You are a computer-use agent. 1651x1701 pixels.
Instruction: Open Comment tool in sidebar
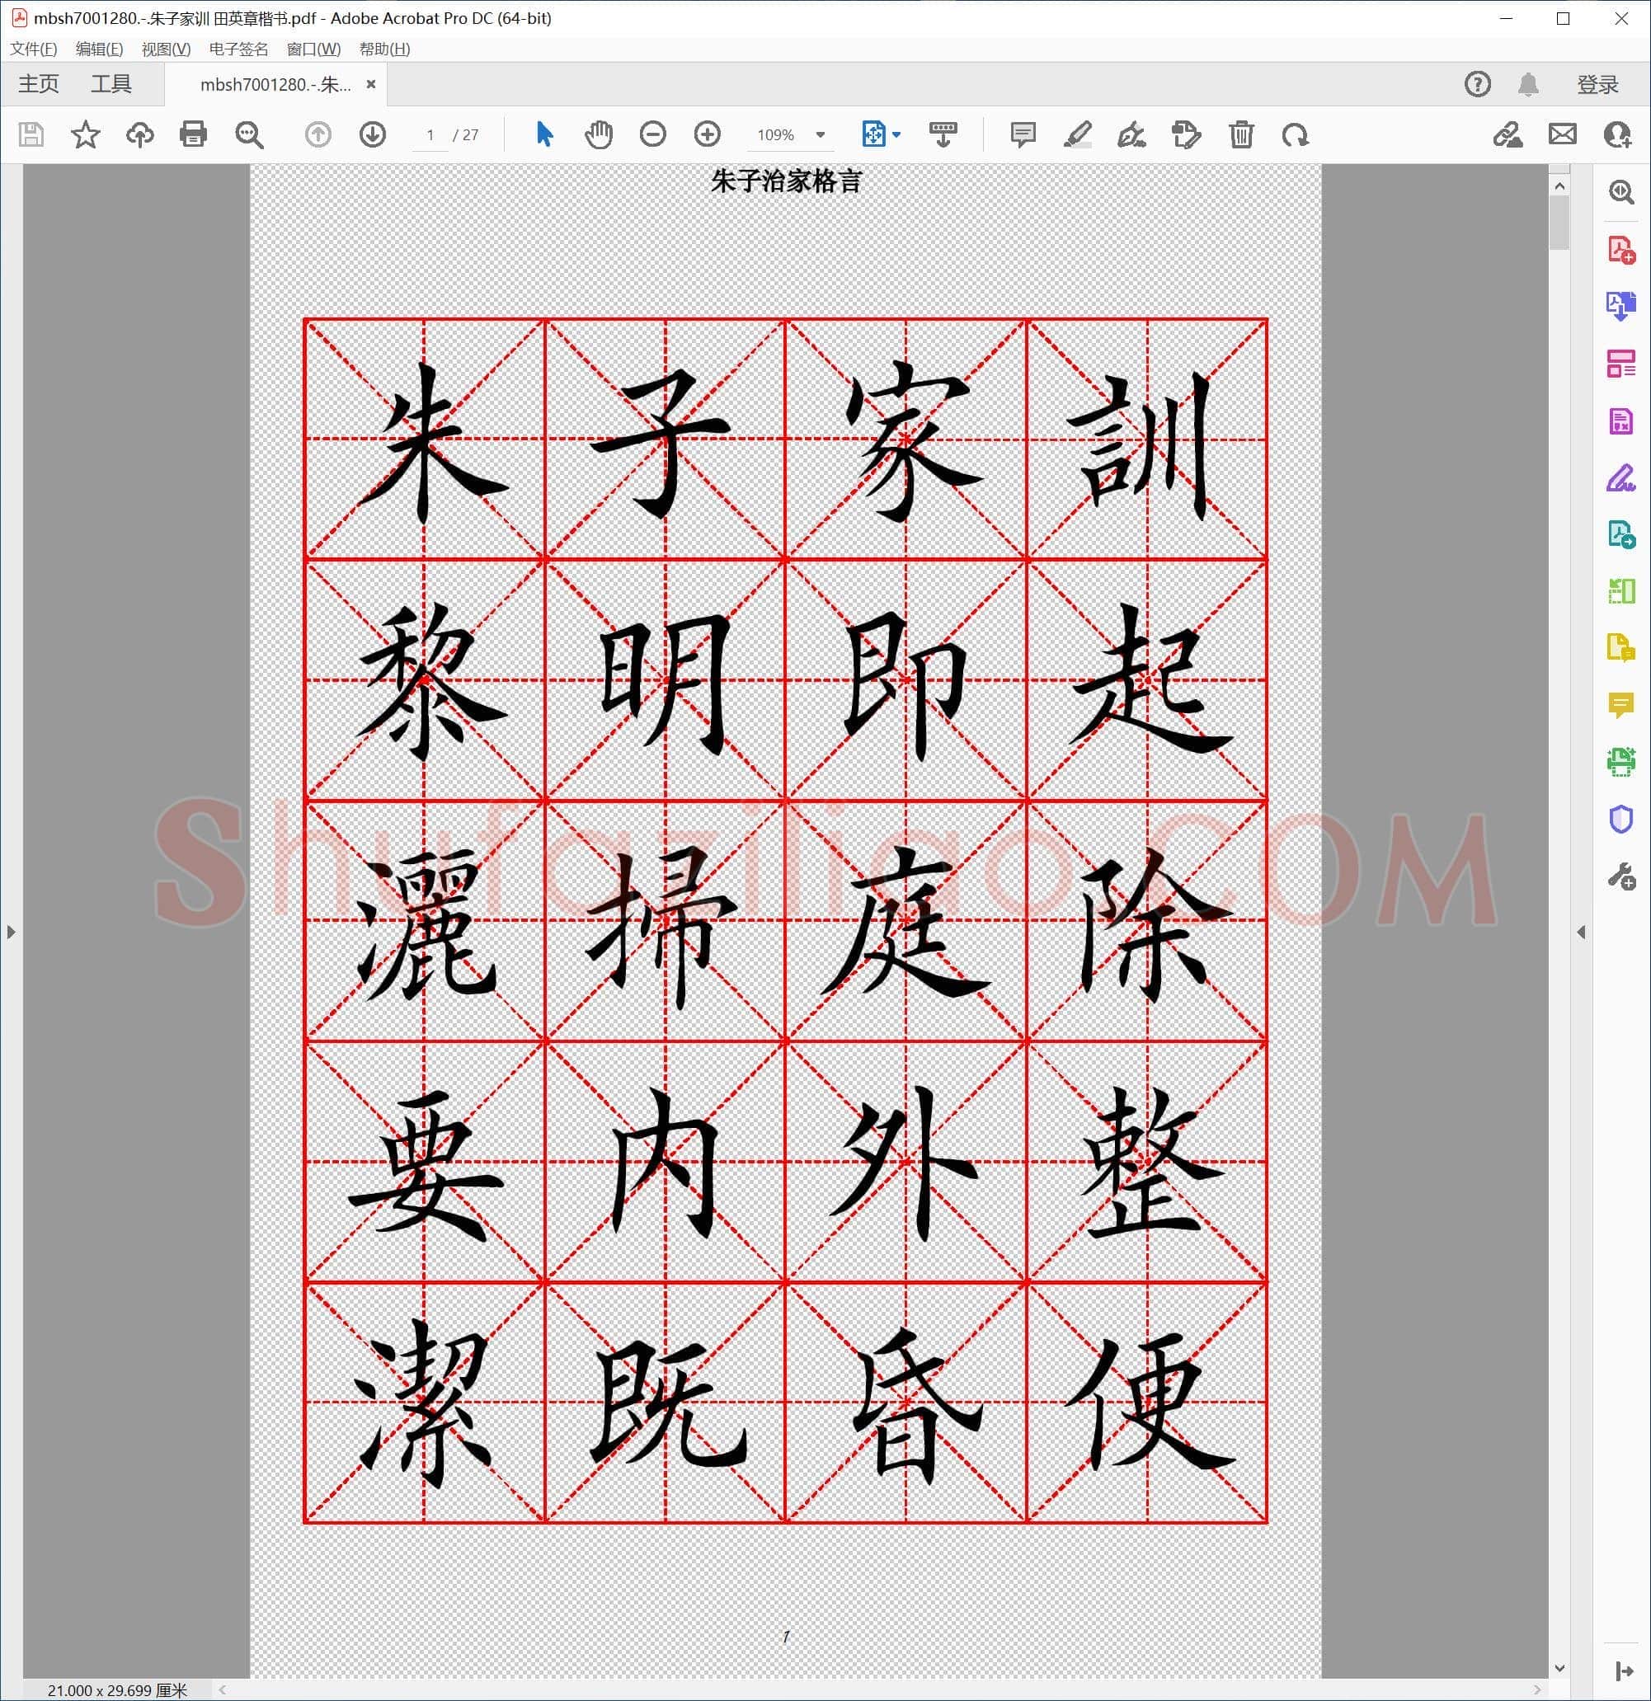[x=1620, y=706]
